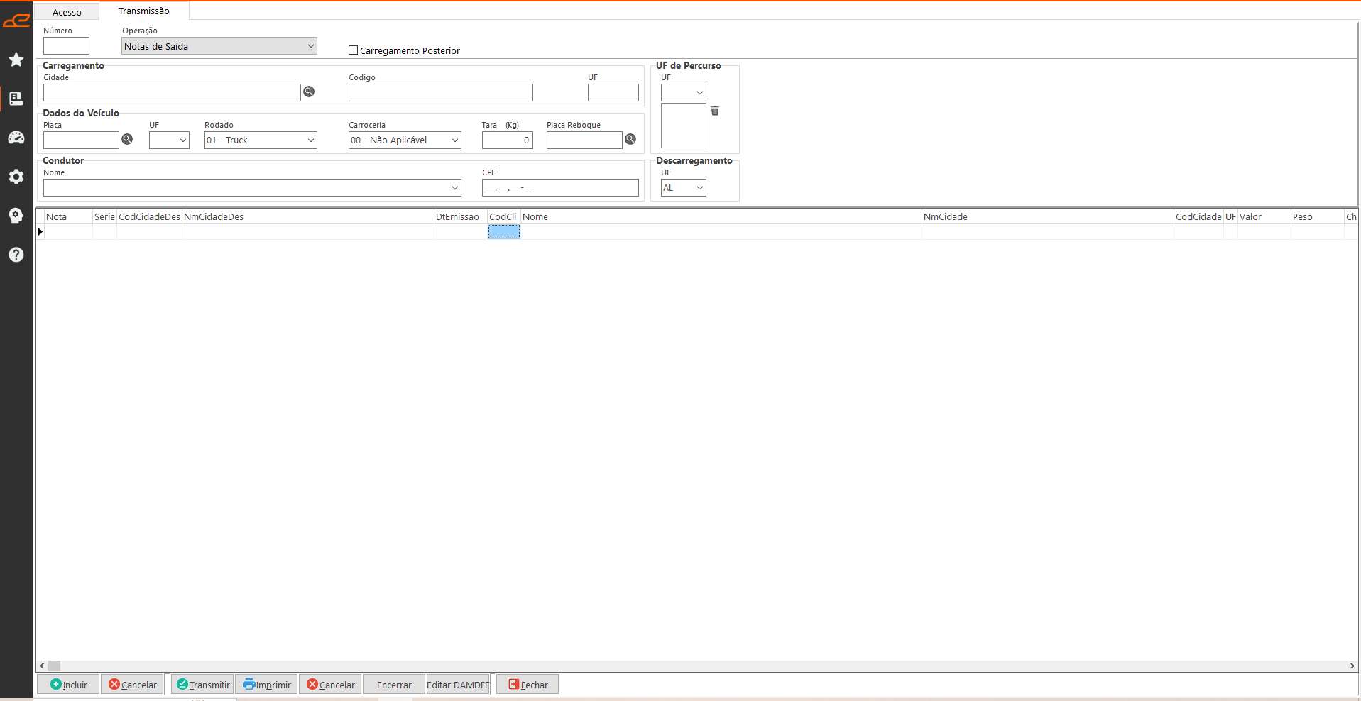Click the search icon next to Cidade field
The height and width of the screenshot is (701, 1361).
pos(309,92)
